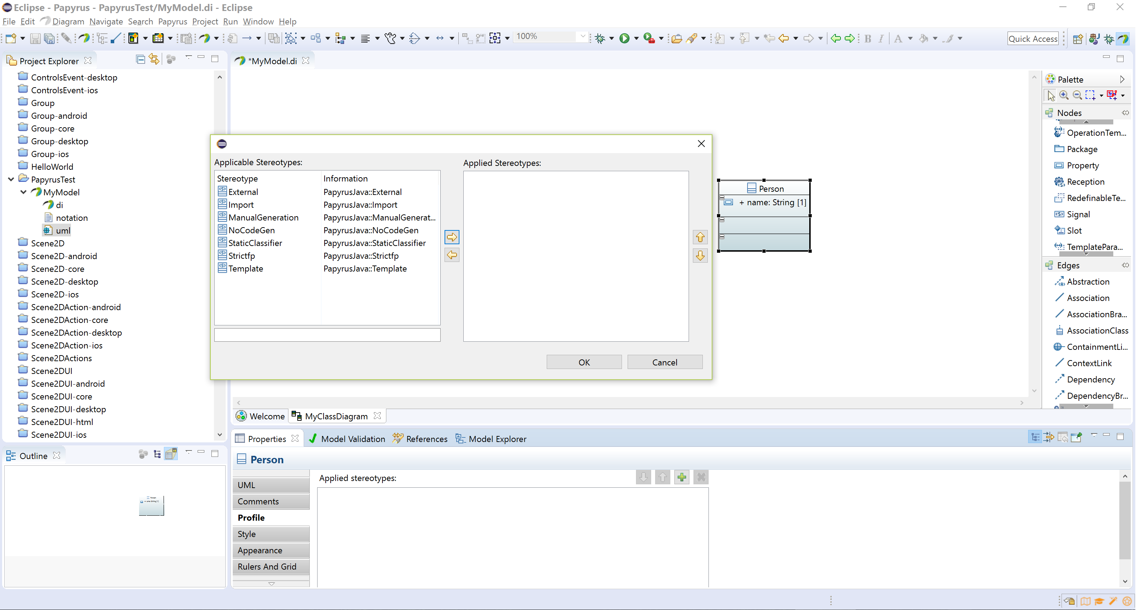The image size is (1136, 610).
Task: Click the Save toolbar icon
Action: [x=35, y=38]
